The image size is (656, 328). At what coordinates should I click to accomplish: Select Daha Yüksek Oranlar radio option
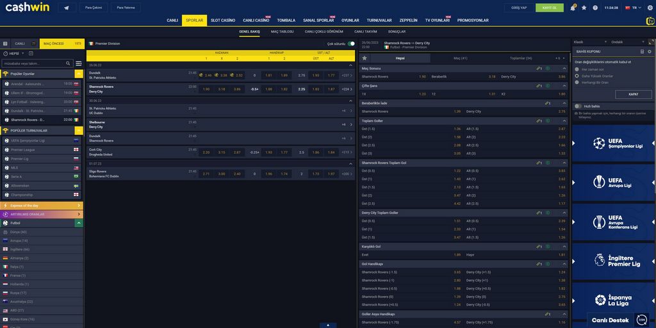(x=577, y=76)
